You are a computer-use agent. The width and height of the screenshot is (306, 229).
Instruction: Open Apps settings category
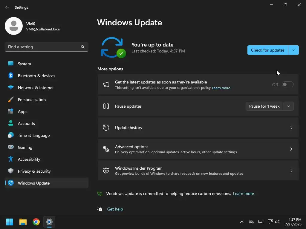(x=46, y=112)
